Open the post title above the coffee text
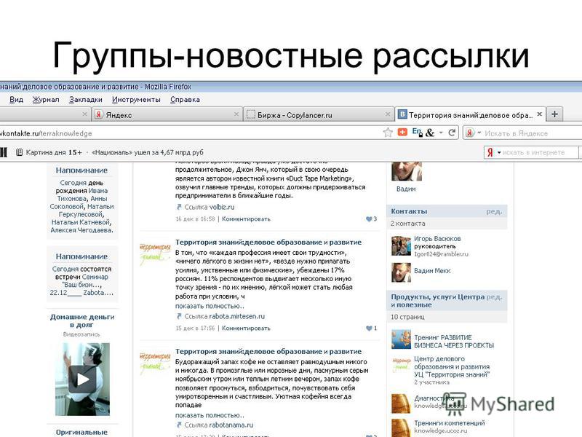Screen dimensions: 582x437 [268, 352]
